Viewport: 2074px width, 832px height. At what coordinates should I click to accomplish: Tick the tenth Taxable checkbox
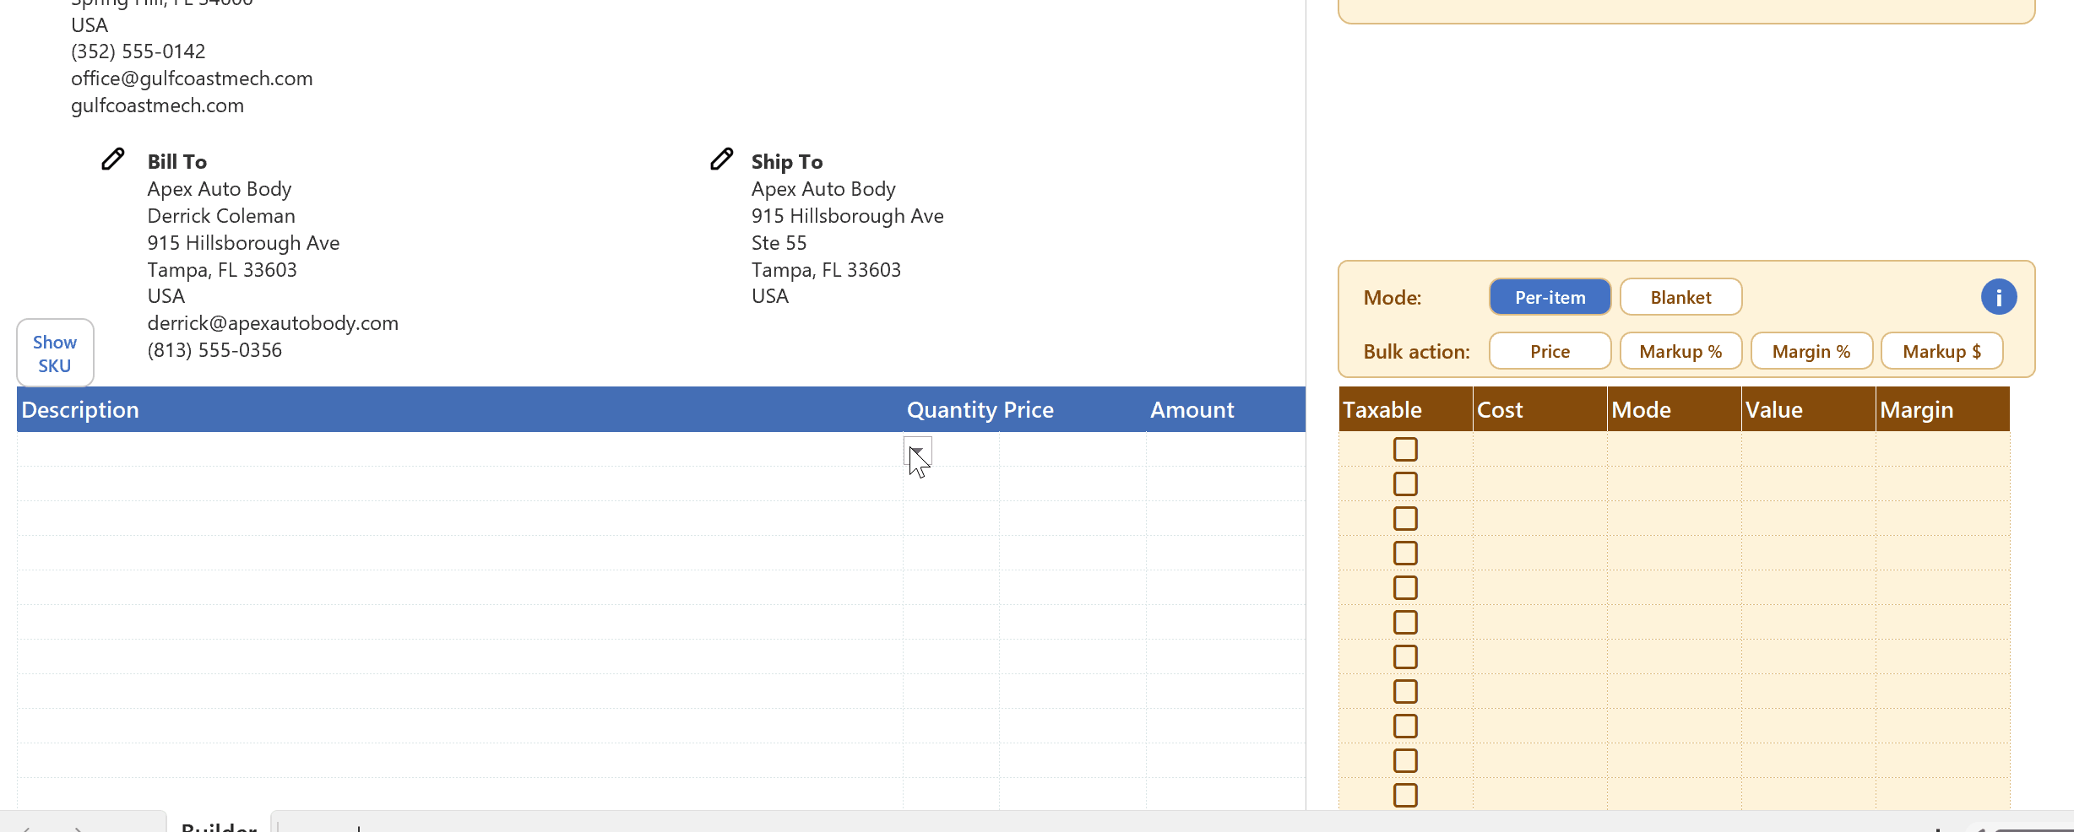pyautogui.click(x=1405, y=761)
